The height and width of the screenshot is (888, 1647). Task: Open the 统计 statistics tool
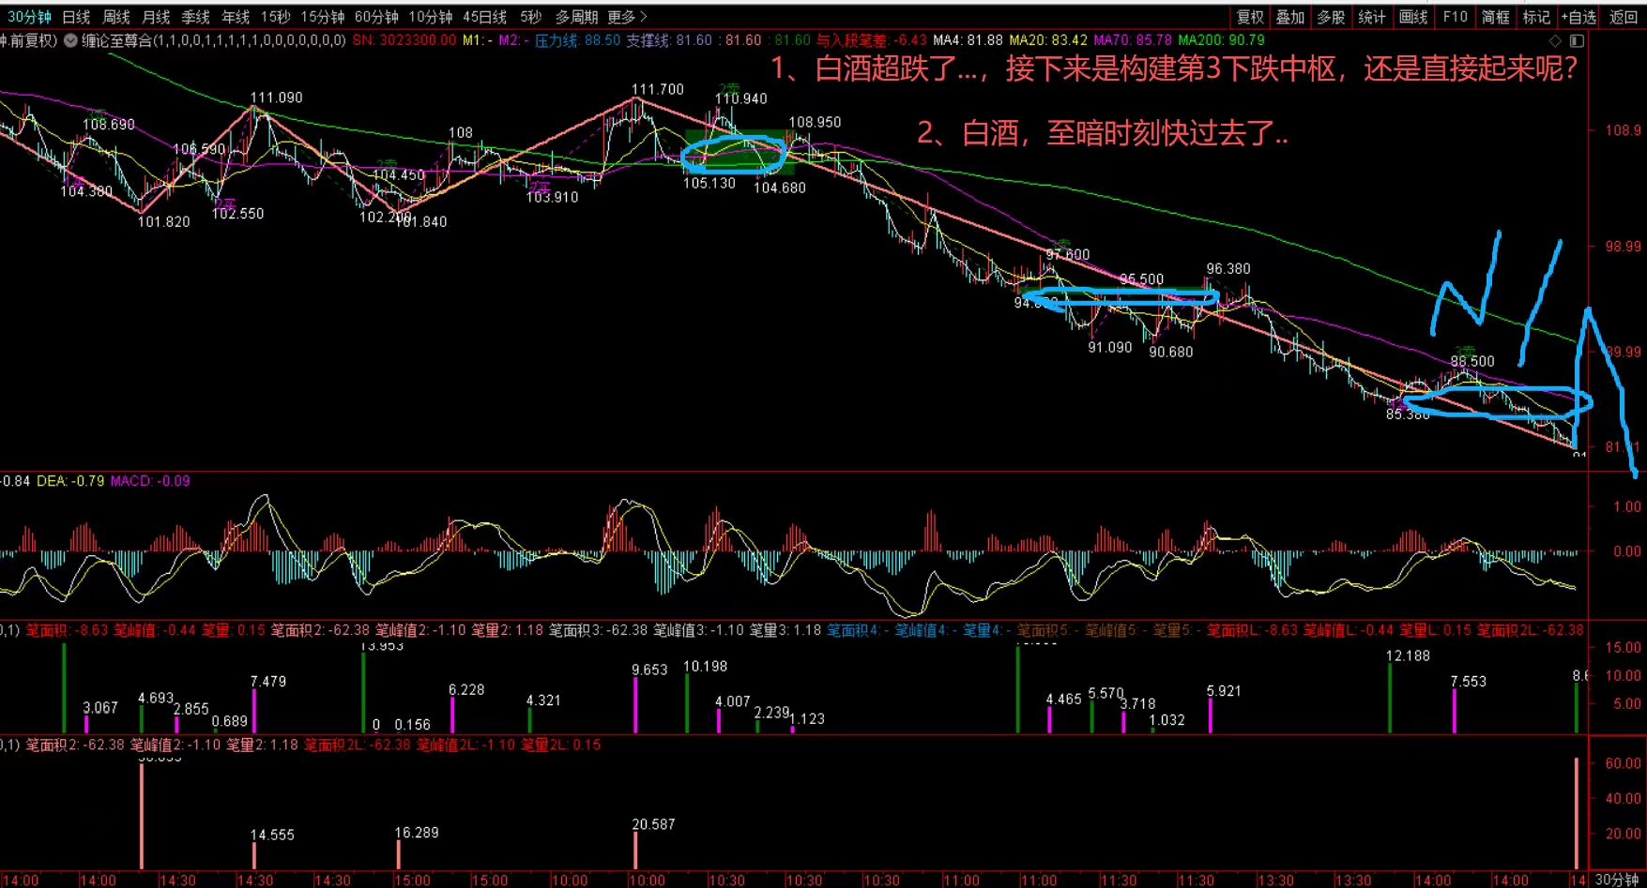1372,17
